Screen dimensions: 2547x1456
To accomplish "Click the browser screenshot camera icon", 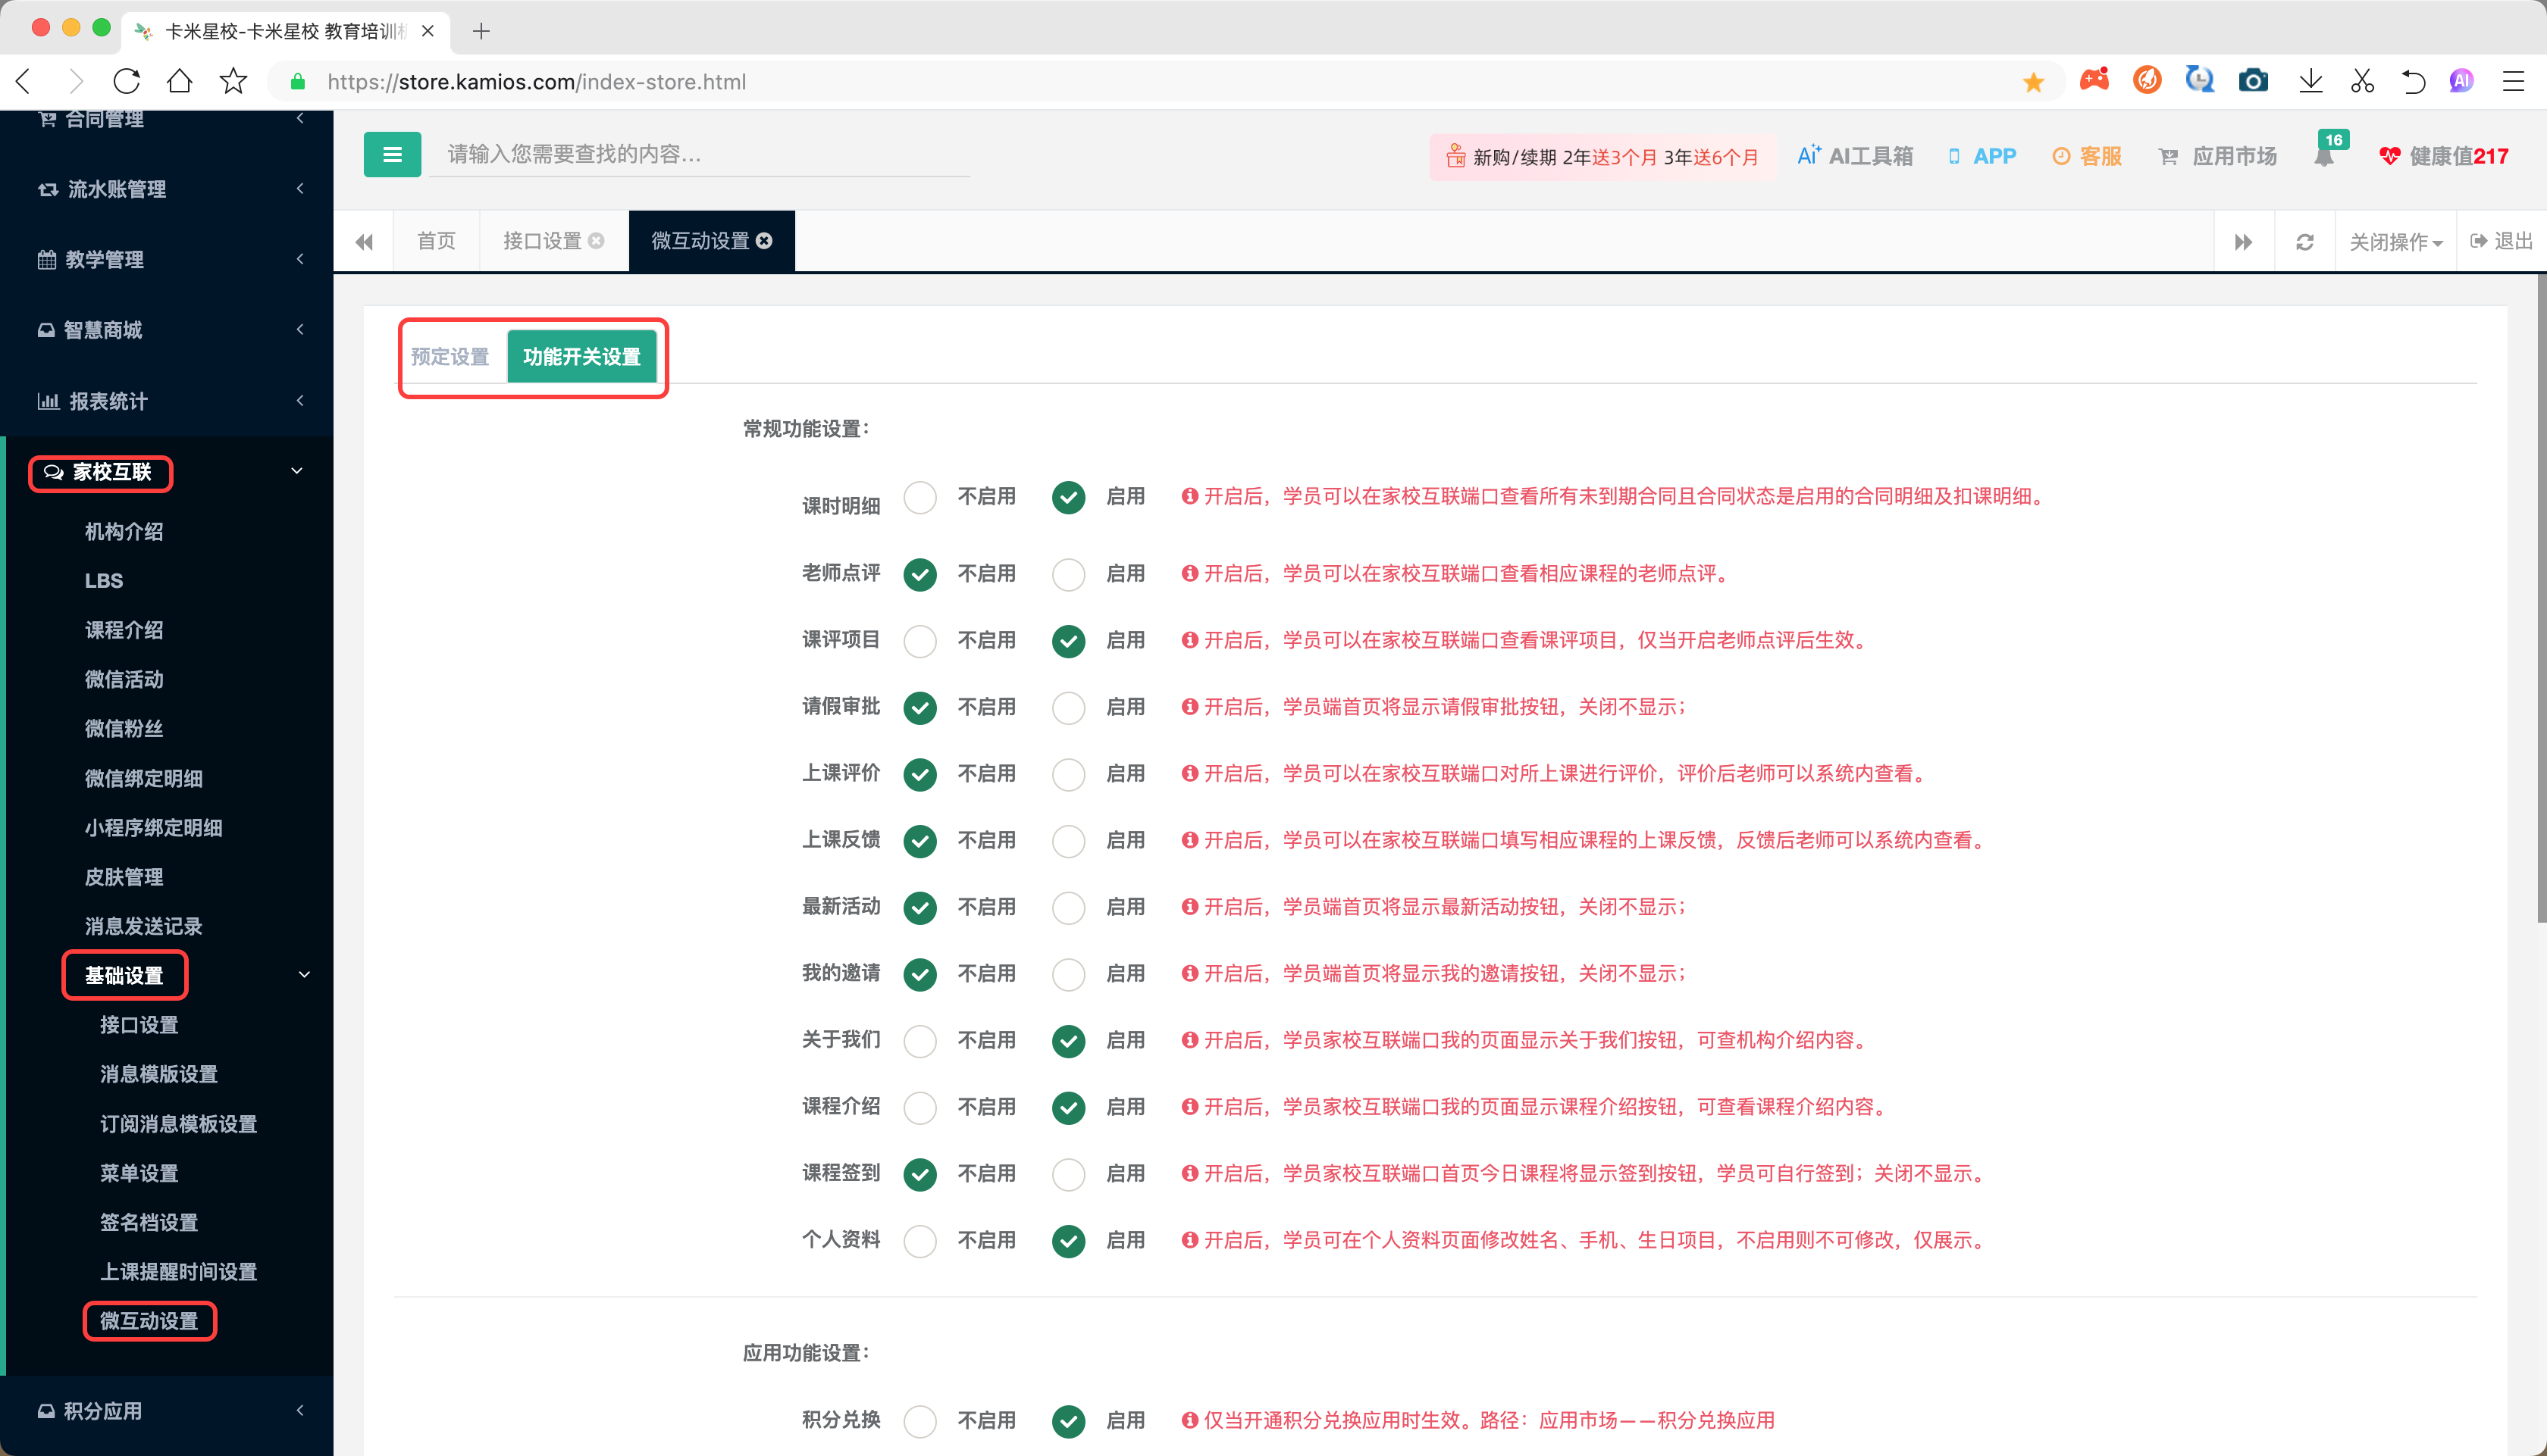I will click(2253, 81).
